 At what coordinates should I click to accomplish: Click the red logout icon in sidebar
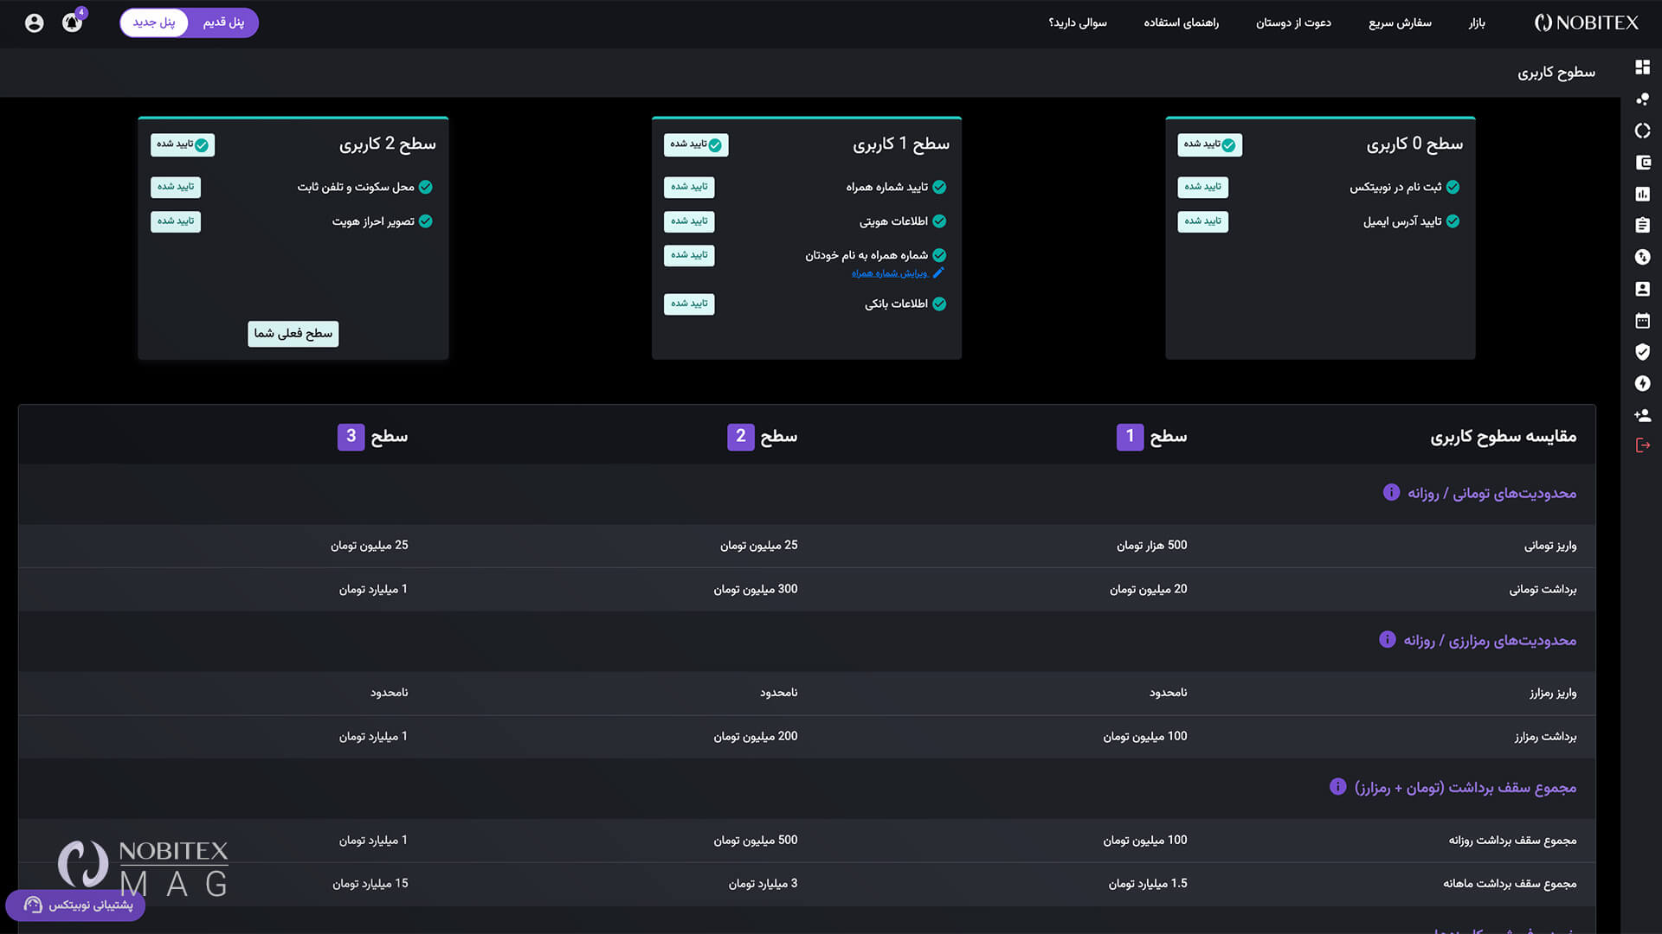pos(1642,445)
